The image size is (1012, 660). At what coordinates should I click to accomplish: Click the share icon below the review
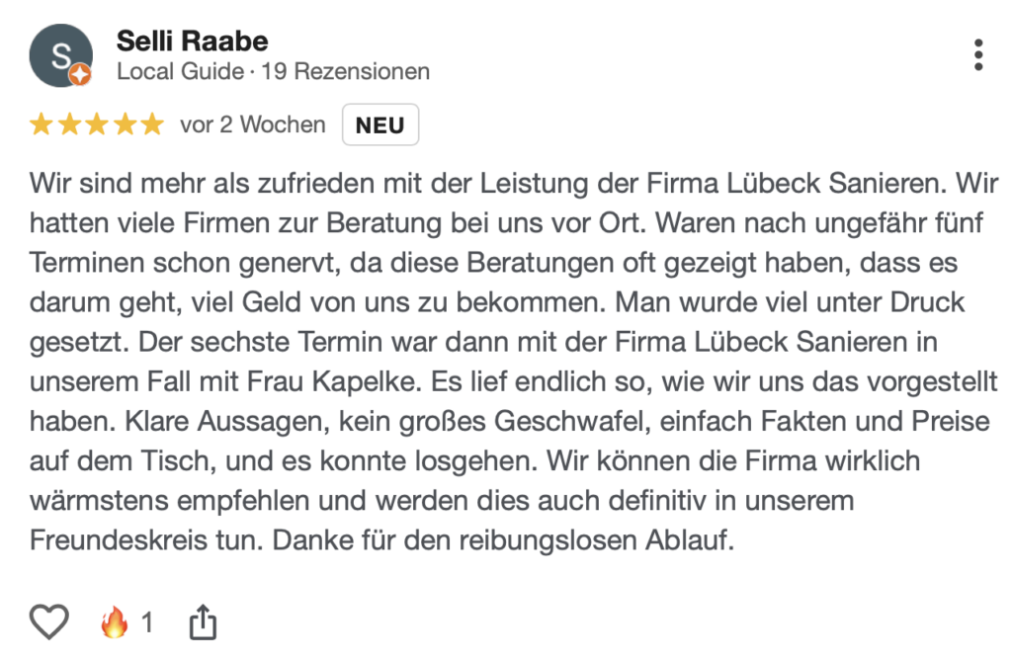coord(202,622)
